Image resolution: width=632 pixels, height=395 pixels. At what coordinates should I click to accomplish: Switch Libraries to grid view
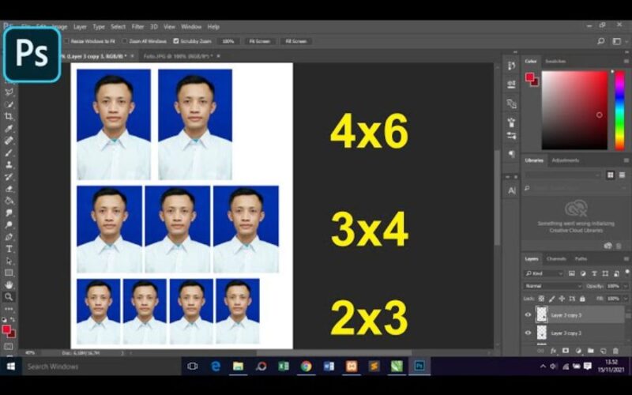point(610,175)
